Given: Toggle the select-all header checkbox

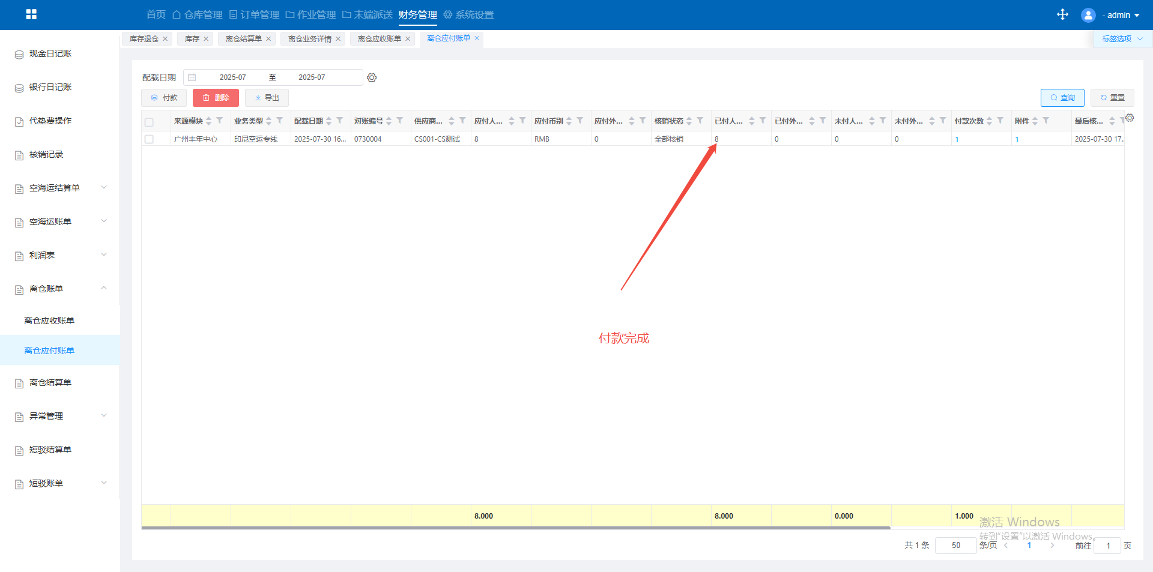Looking at the screenshot, I should point(150,122).
